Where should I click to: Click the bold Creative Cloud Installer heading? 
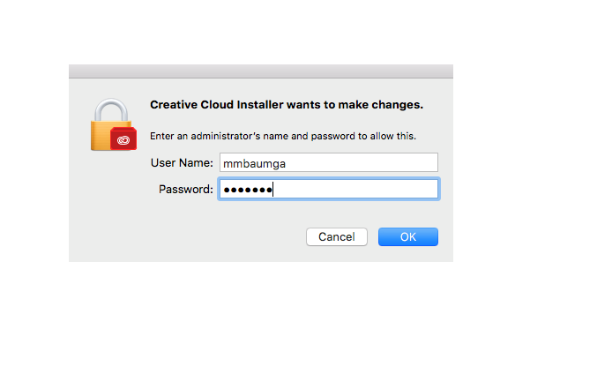[287, 105]
